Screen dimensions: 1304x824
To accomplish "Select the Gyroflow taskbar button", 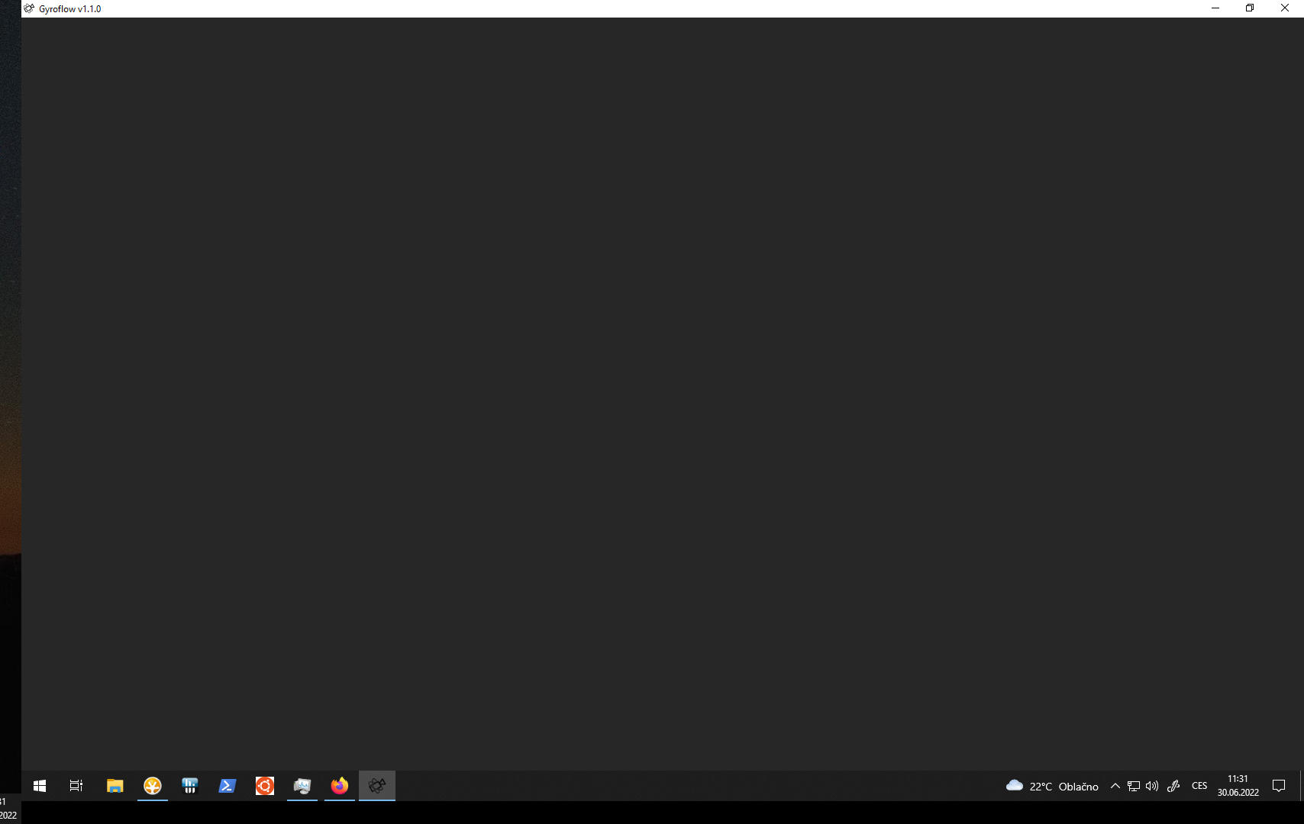I will (x=377, y=786).
